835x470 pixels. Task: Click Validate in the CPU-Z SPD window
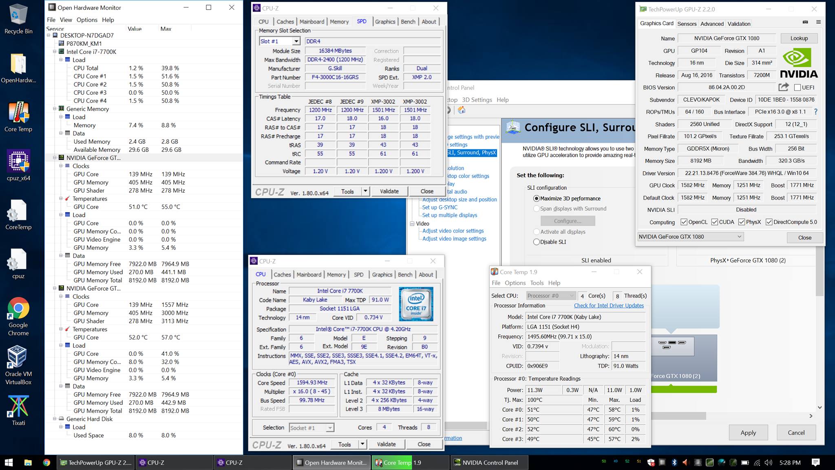pyautogui.click(x=389, y=191)
